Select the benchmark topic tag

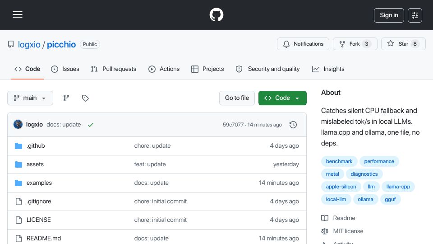tap(339, 161)
